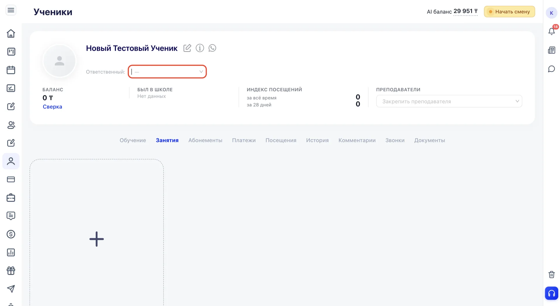Image resolution: width=560 pixels, height=306 pixels.
Task: Open the dollar coin sidebar icon
Action: (x=11, y=234)
